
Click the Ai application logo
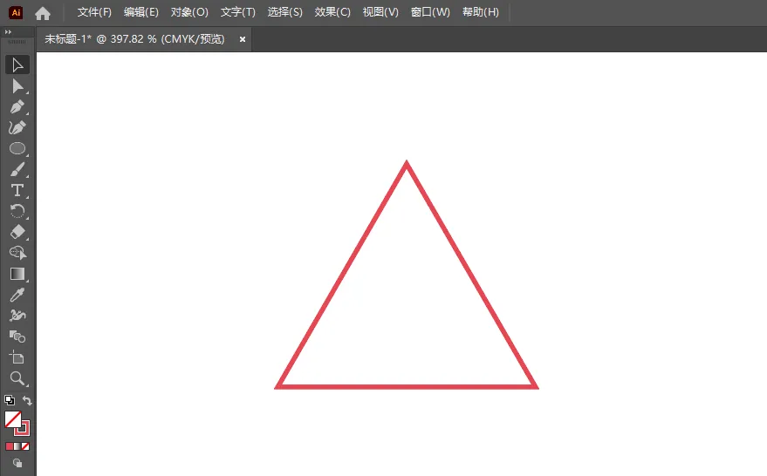[16, 13]
